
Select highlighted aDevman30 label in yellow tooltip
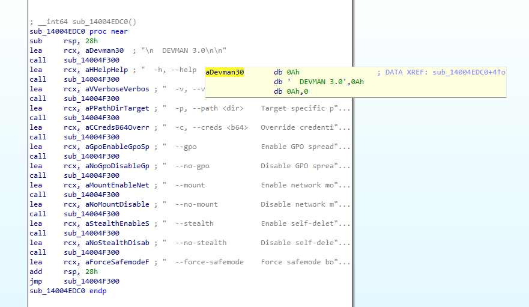pyautogui.click(x=225, y=72)
